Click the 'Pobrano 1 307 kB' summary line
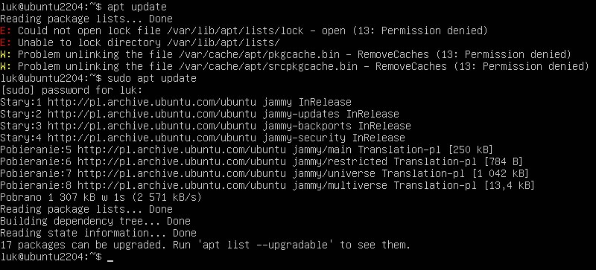The image size is (596, 270). pyautogui.click(x=101, y=197)
